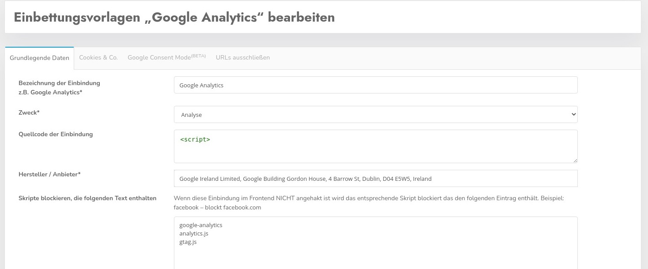Click the <script> tag in the code editor

[195, 140]
